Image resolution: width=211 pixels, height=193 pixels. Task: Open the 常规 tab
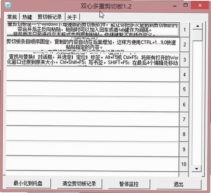pyautogui.click(x=12, y=17)
